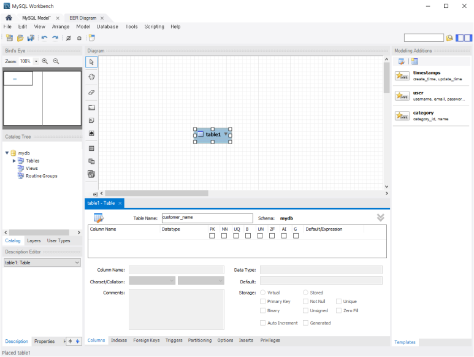This screenshot has width=474, height=357.
Task: Open the Scripting menu
Action: [154, 26]
